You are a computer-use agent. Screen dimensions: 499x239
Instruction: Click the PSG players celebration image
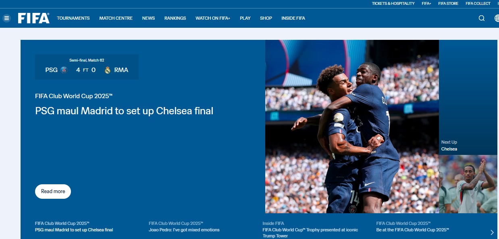point(352,126)
